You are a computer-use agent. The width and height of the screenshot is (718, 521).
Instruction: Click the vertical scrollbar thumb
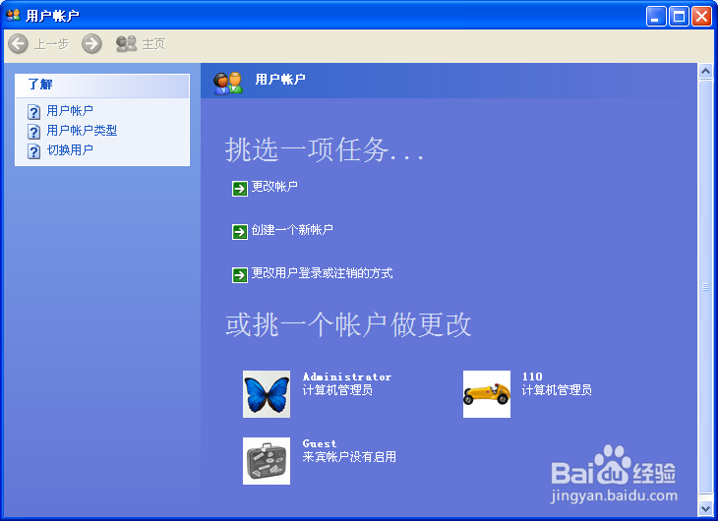(705, 287)
